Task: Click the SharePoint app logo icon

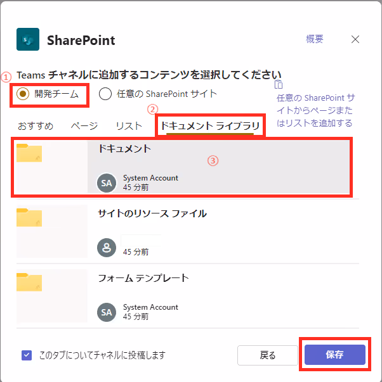Action: pos(28,39)
